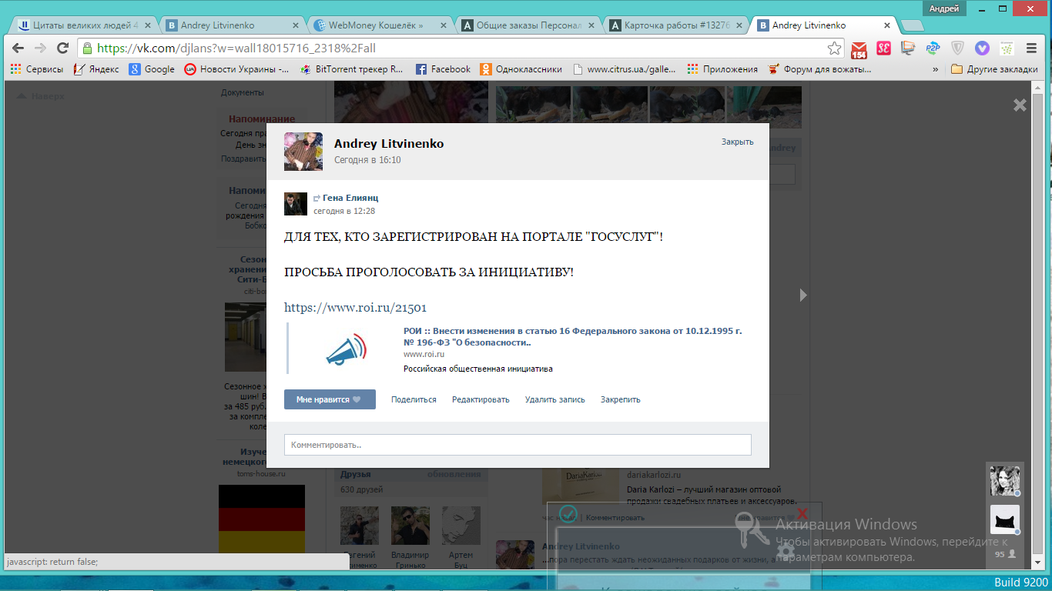Open Andrey Litvinenko's avatar in post header
This screenshot has height=591, width=1052.
(x=303, y=152)
